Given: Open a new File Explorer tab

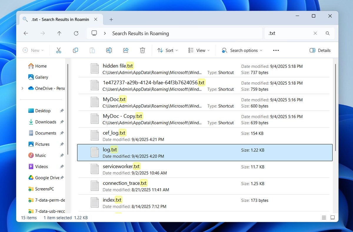Looking at the screenshot, I should click(x=111, y=19).
